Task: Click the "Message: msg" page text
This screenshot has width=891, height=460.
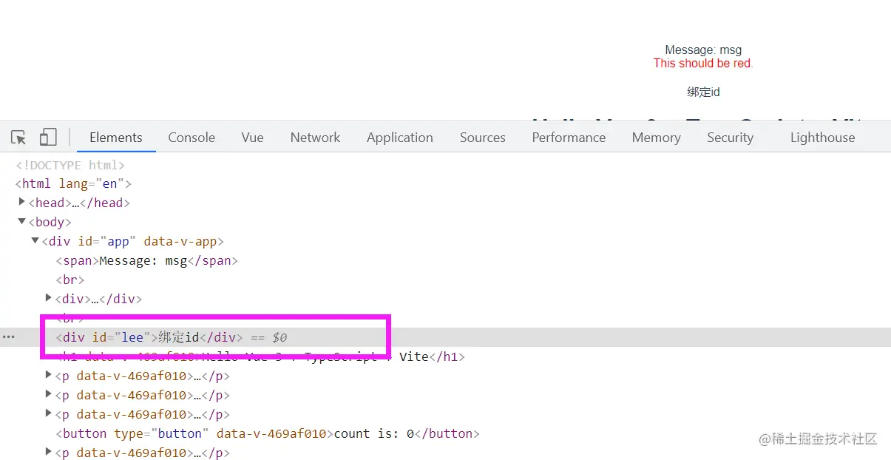Action: (703, 50)
